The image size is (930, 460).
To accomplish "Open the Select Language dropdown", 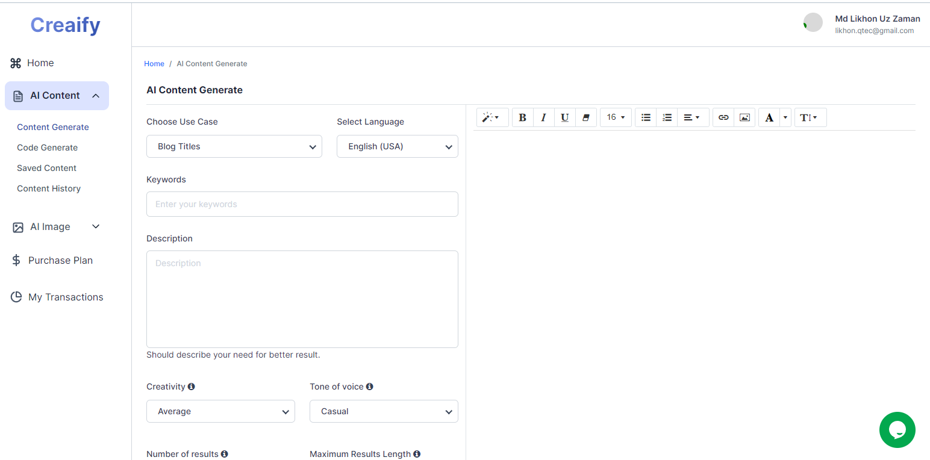I will (398, 146).
